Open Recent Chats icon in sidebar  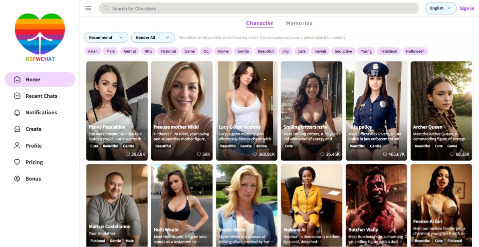click(x=17, y=96)
